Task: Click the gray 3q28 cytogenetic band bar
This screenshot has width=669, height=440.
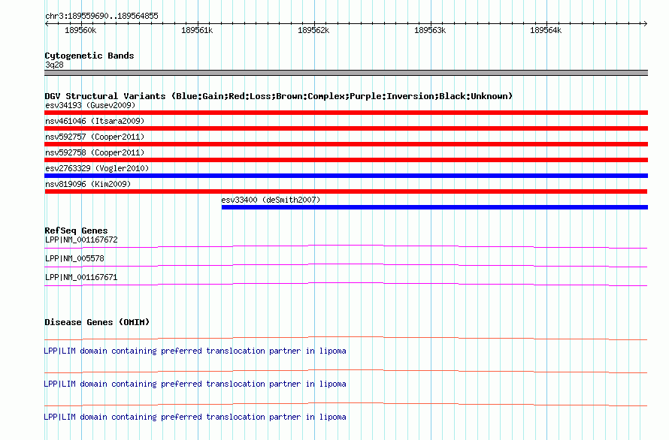Action: point(346,73)
